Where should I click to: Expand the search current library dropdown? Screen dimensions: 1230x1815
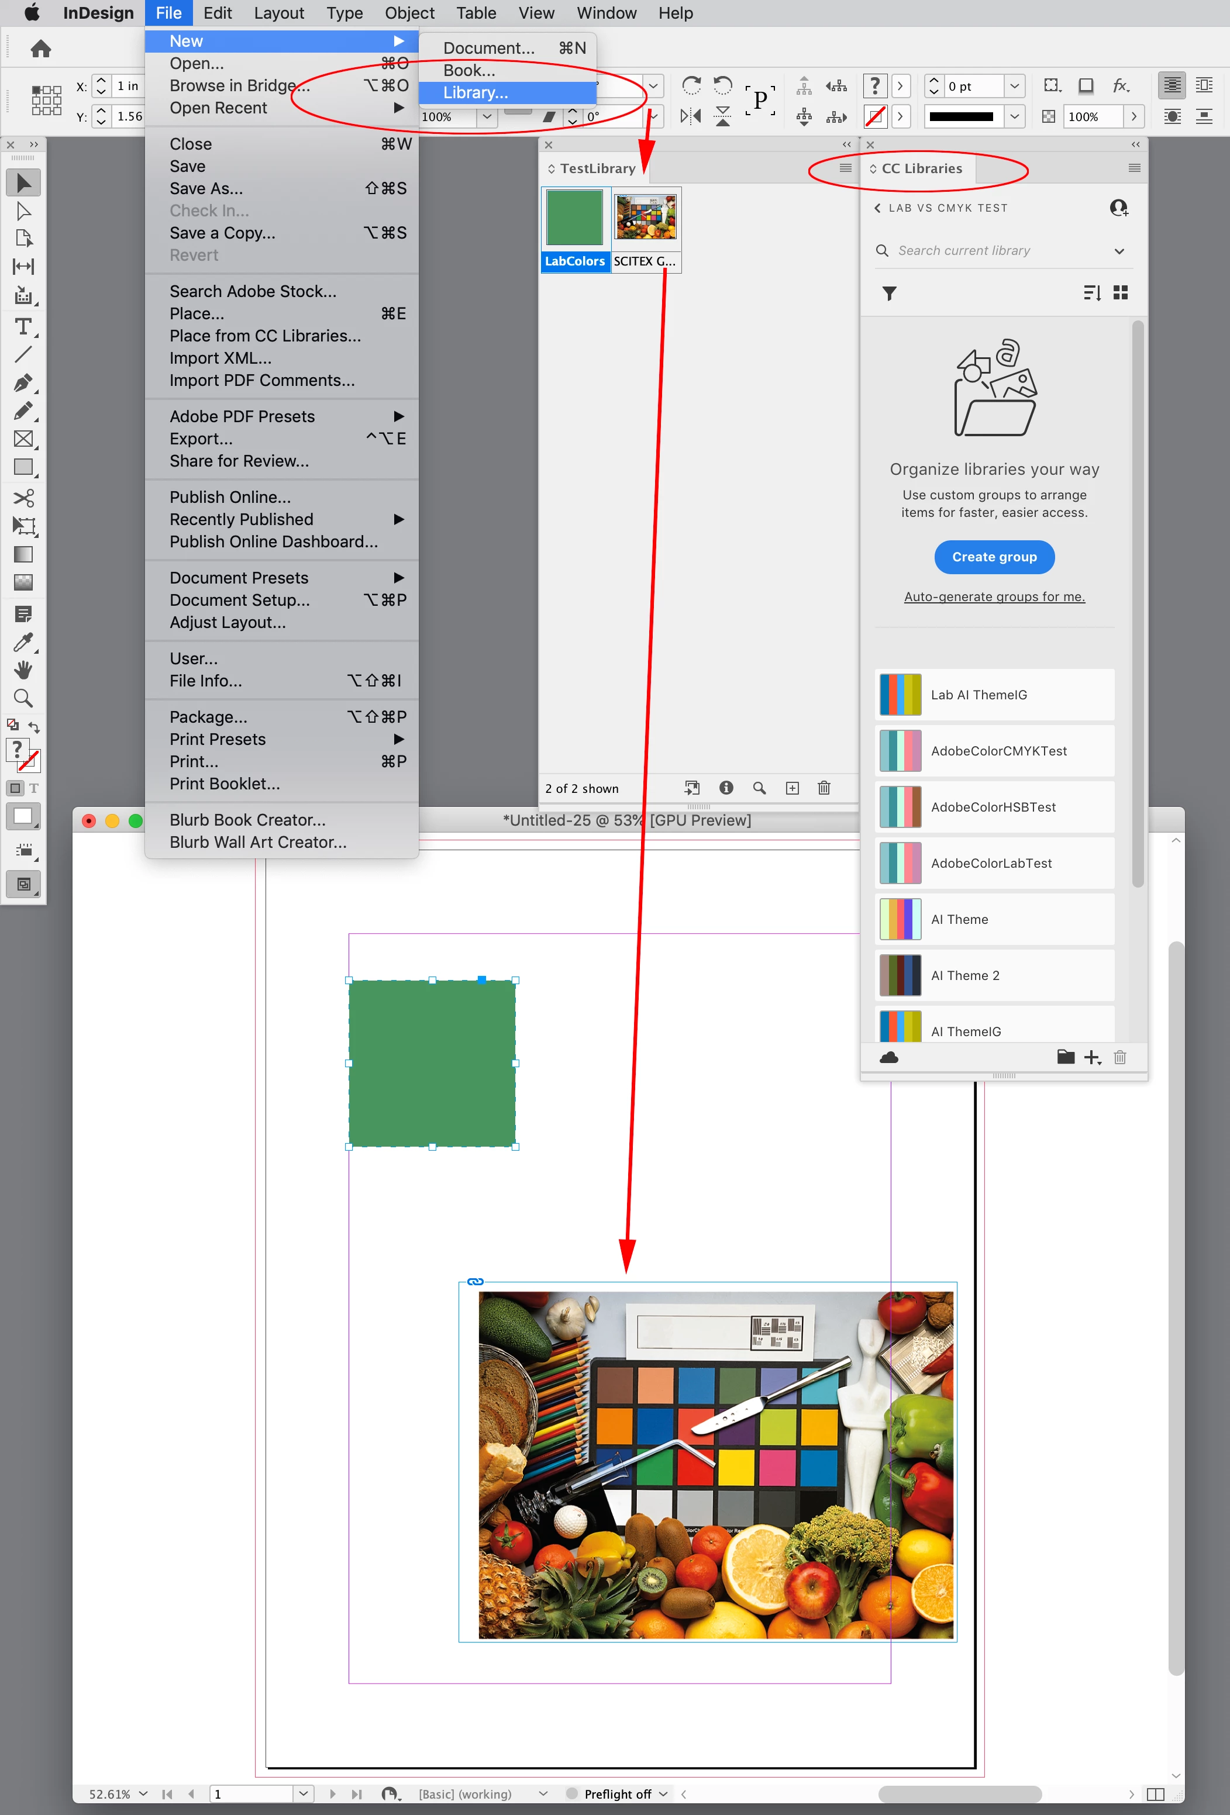1119,251
